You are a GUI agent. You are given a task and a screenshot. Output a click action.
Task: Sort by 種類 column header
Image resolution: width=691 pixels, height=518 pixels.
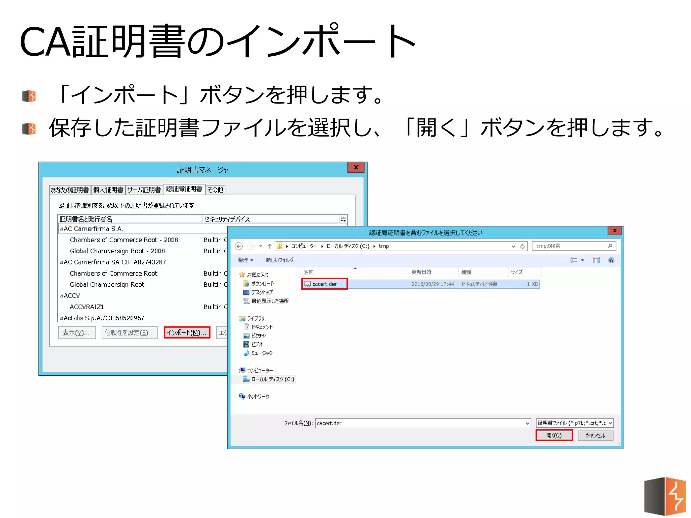pyautogui.click(x=483, y=272)
